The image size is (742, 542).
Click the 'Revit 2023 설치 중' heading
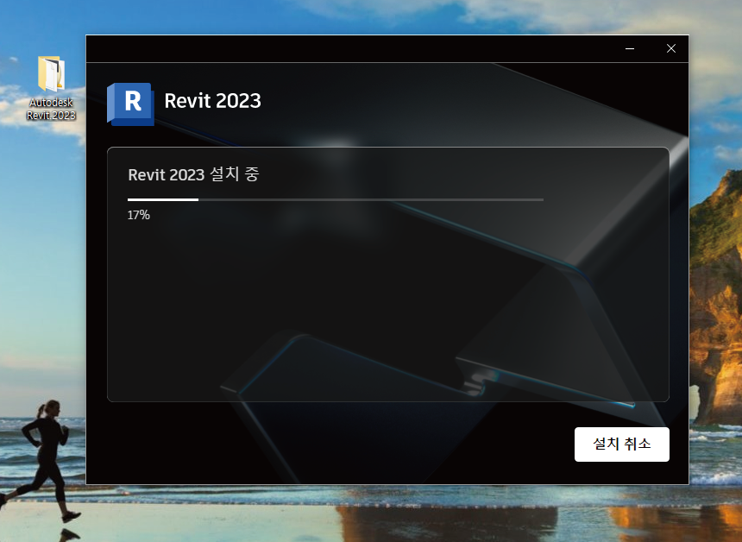(193, 174)
